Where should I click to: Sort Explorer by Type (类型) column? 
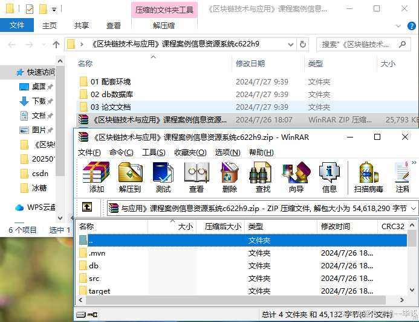point(316,64)
